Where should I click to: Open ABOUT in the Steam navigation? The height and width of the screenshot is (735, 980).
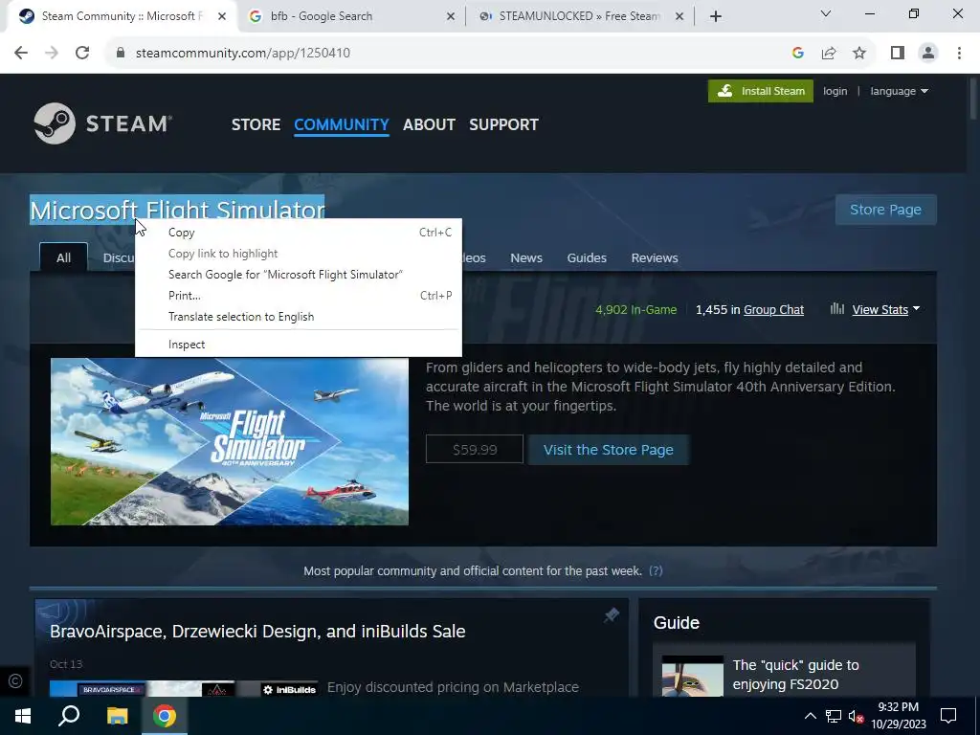[429, 124]
